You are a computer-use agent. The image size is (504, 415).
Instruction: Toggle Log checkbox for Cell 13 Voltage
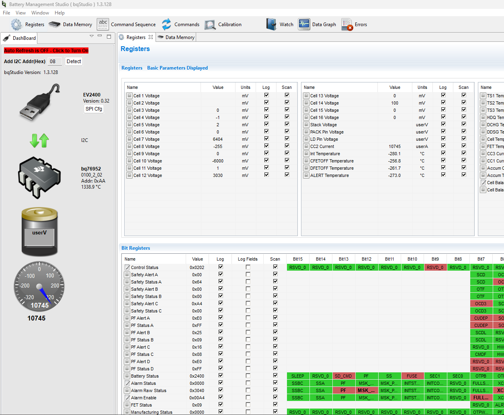click(443, 95)
